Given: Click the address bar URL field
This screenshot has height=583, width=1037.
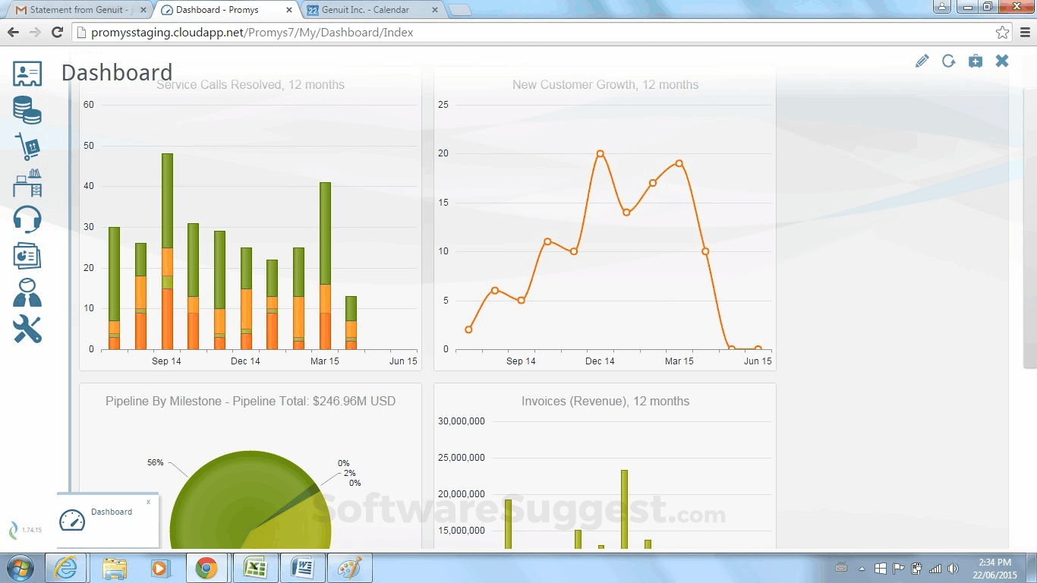Looking at the screenshot, I should click(543, 33).
